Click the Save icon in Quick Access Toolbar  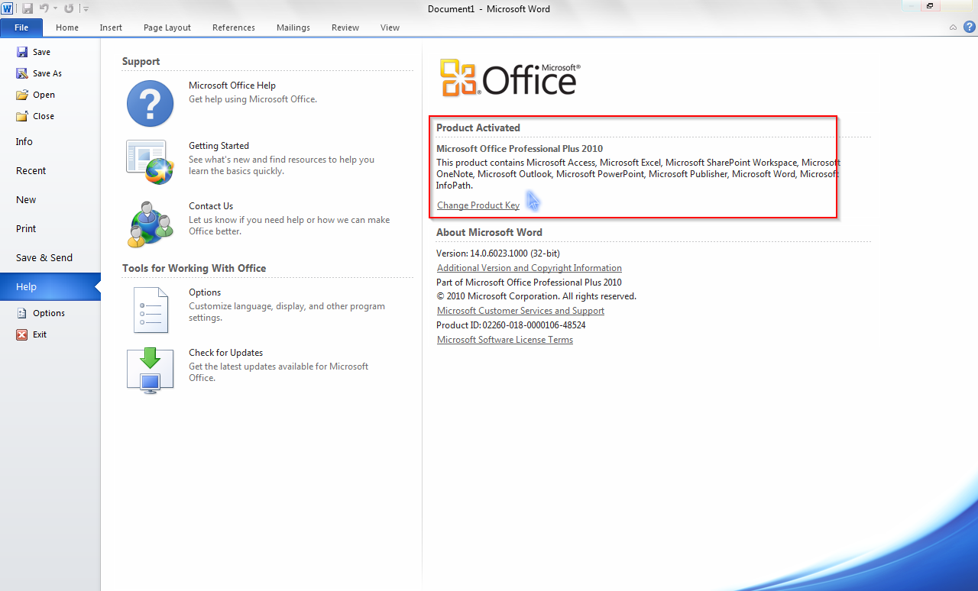tap(28, 8)
